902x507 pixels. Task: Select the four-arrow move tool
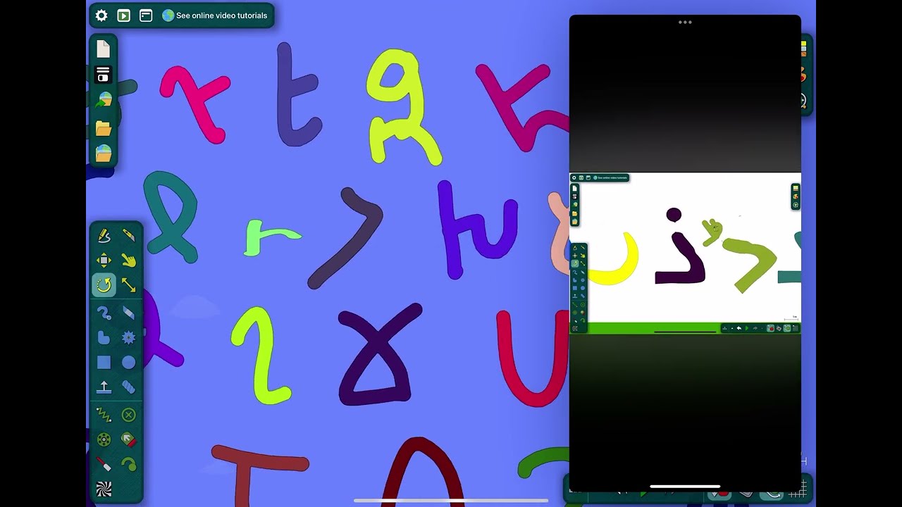[x=104, y=260]
